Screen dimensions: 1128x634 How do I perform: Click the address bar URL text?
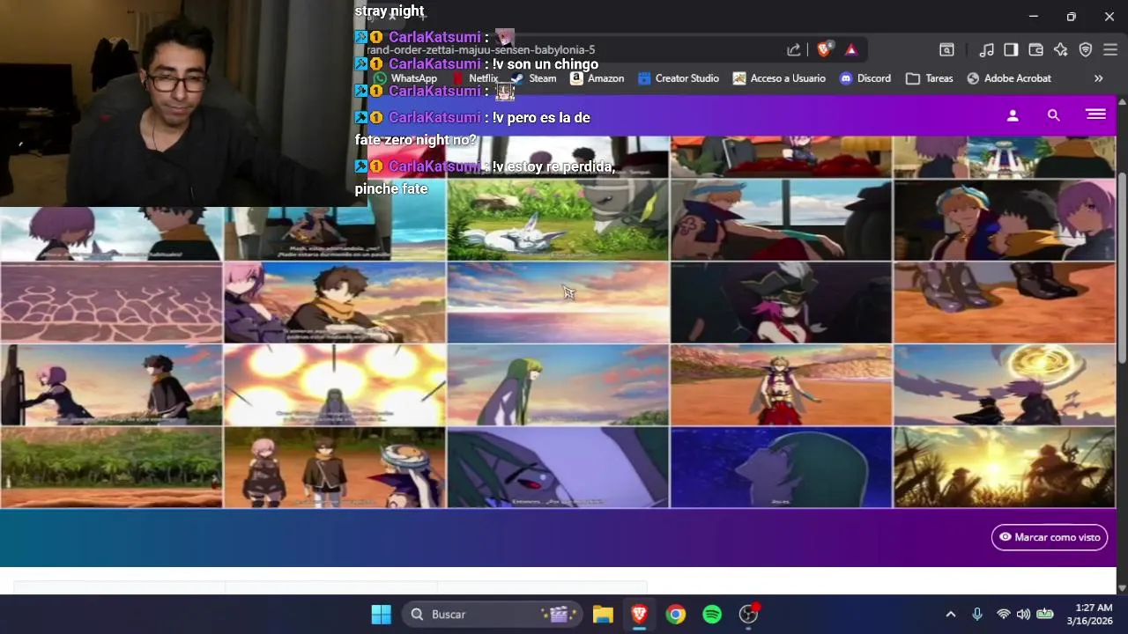point(480,50)
